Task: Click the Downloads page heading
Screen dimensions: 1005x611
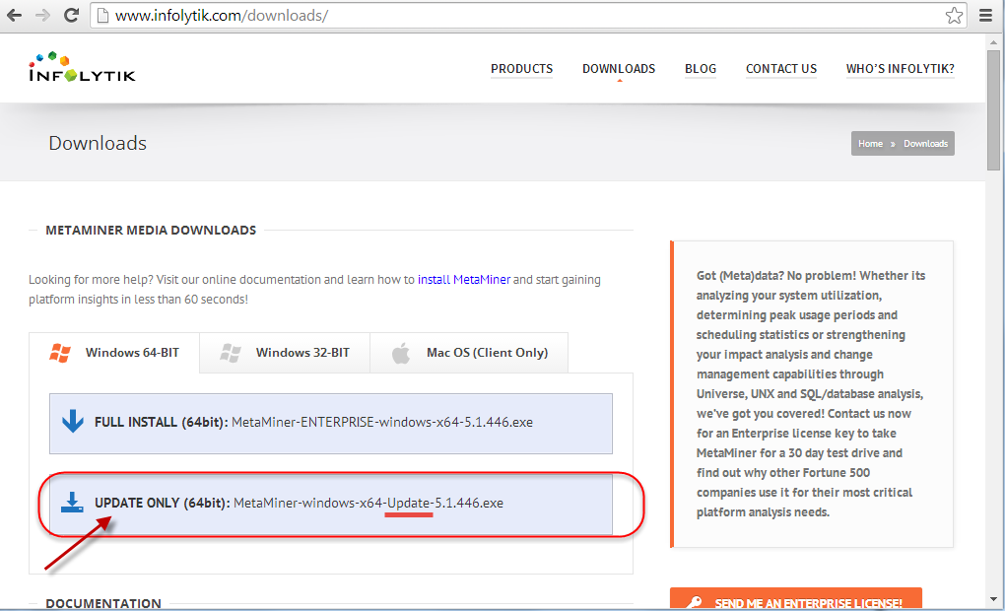Action: click(98, 143)
